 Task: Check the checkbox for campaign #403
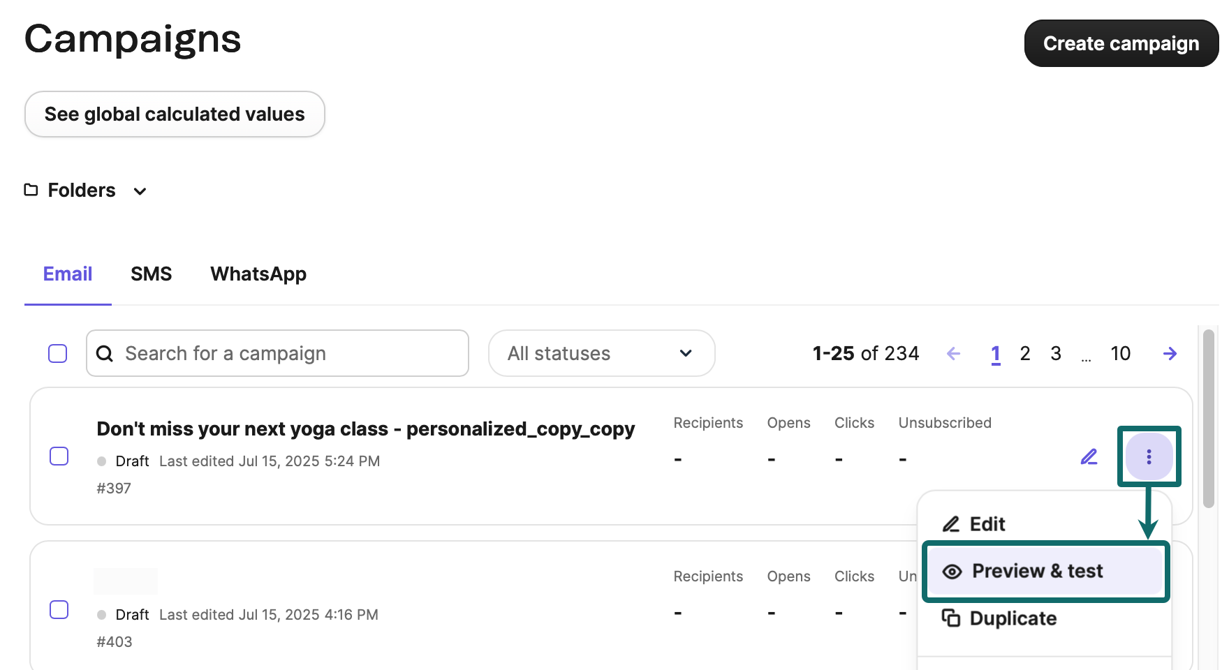(60, 609)
